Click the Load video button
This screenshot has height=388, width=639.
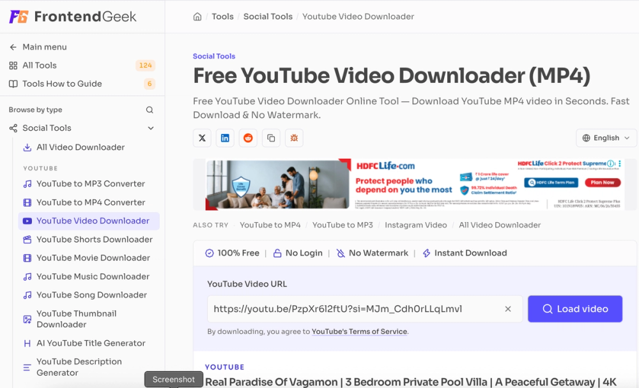click(575, 309)
